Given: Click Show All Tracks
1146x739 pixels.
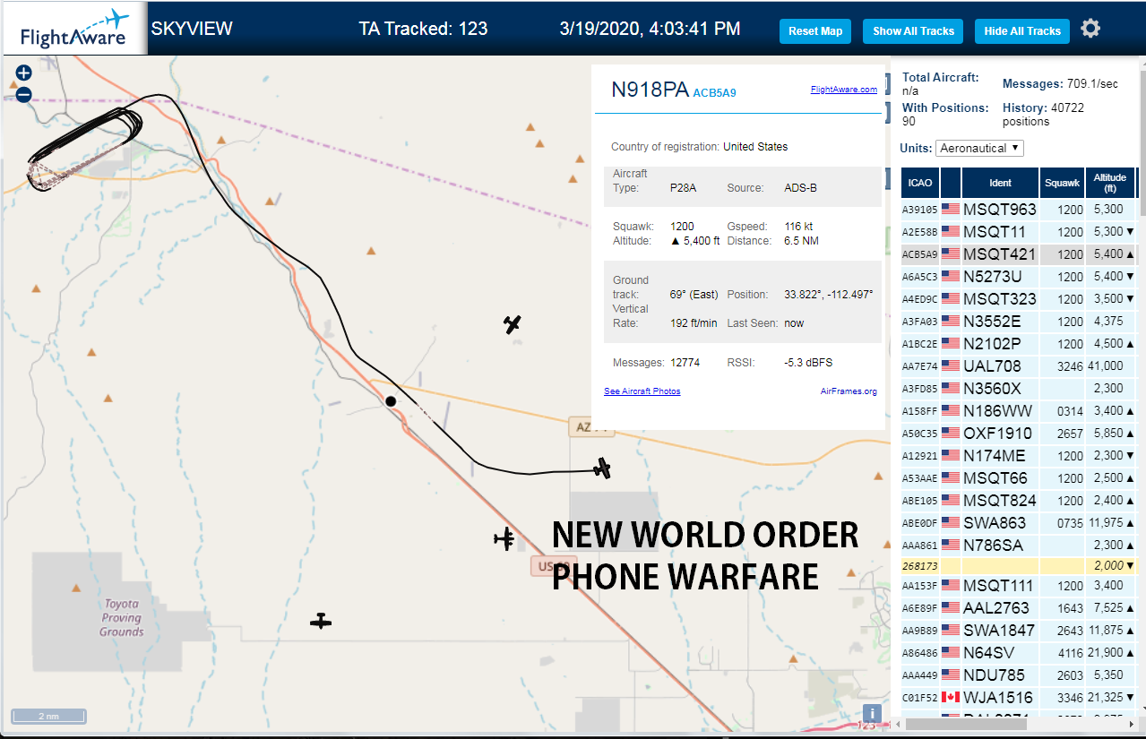Looking at the screenshot, I should [913, 30].
